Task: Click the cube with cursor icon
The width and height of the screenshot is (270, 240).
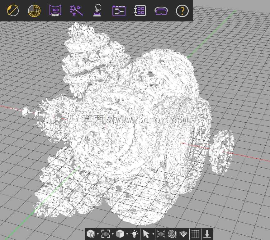Action: coord(91,234)
